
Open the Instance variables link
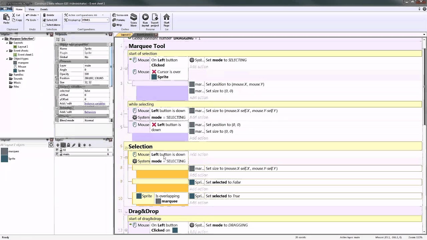point(95,104)
